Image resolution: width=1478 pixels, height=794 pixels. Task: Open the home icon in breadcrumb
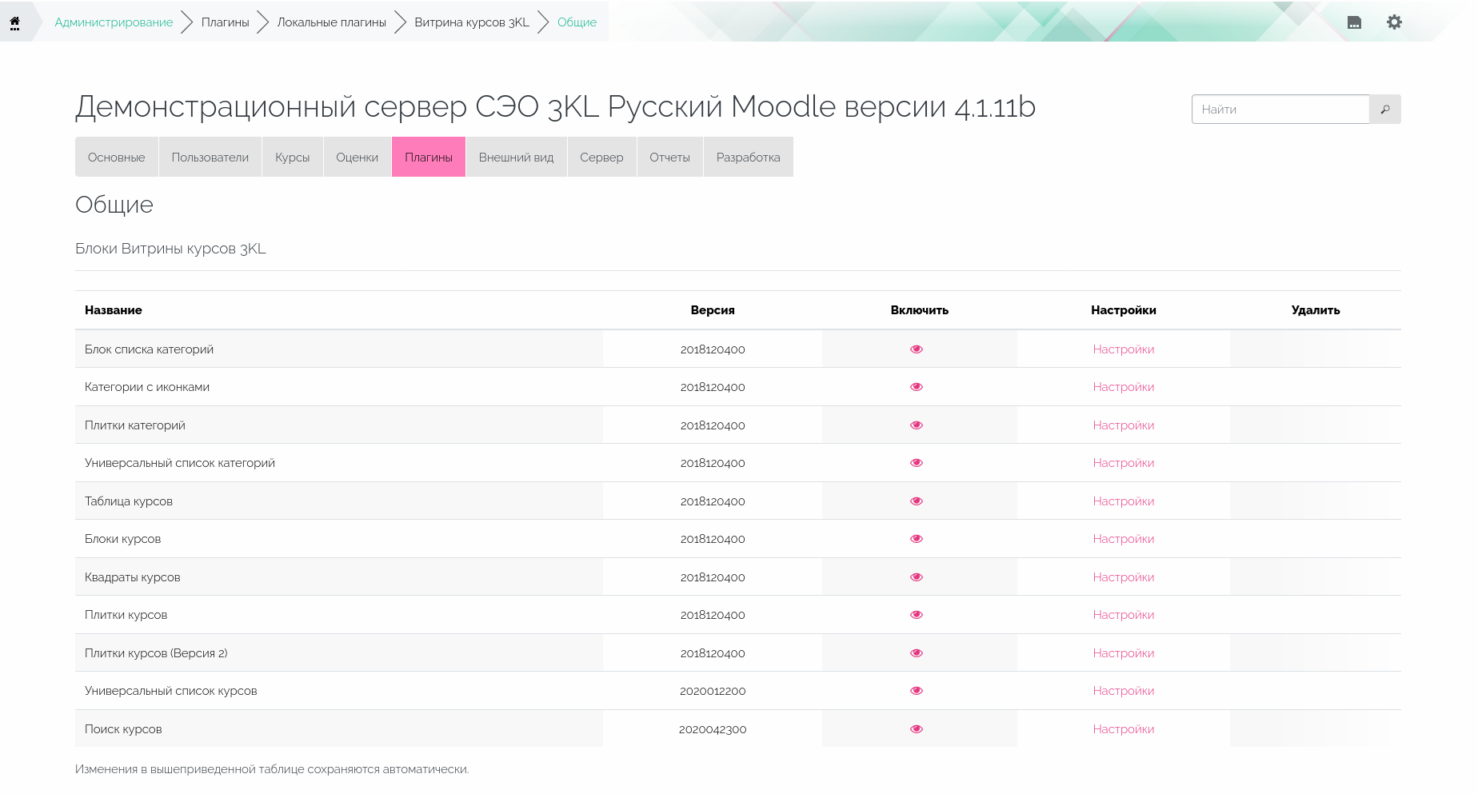pyautogui.click(x=14, y=22)
